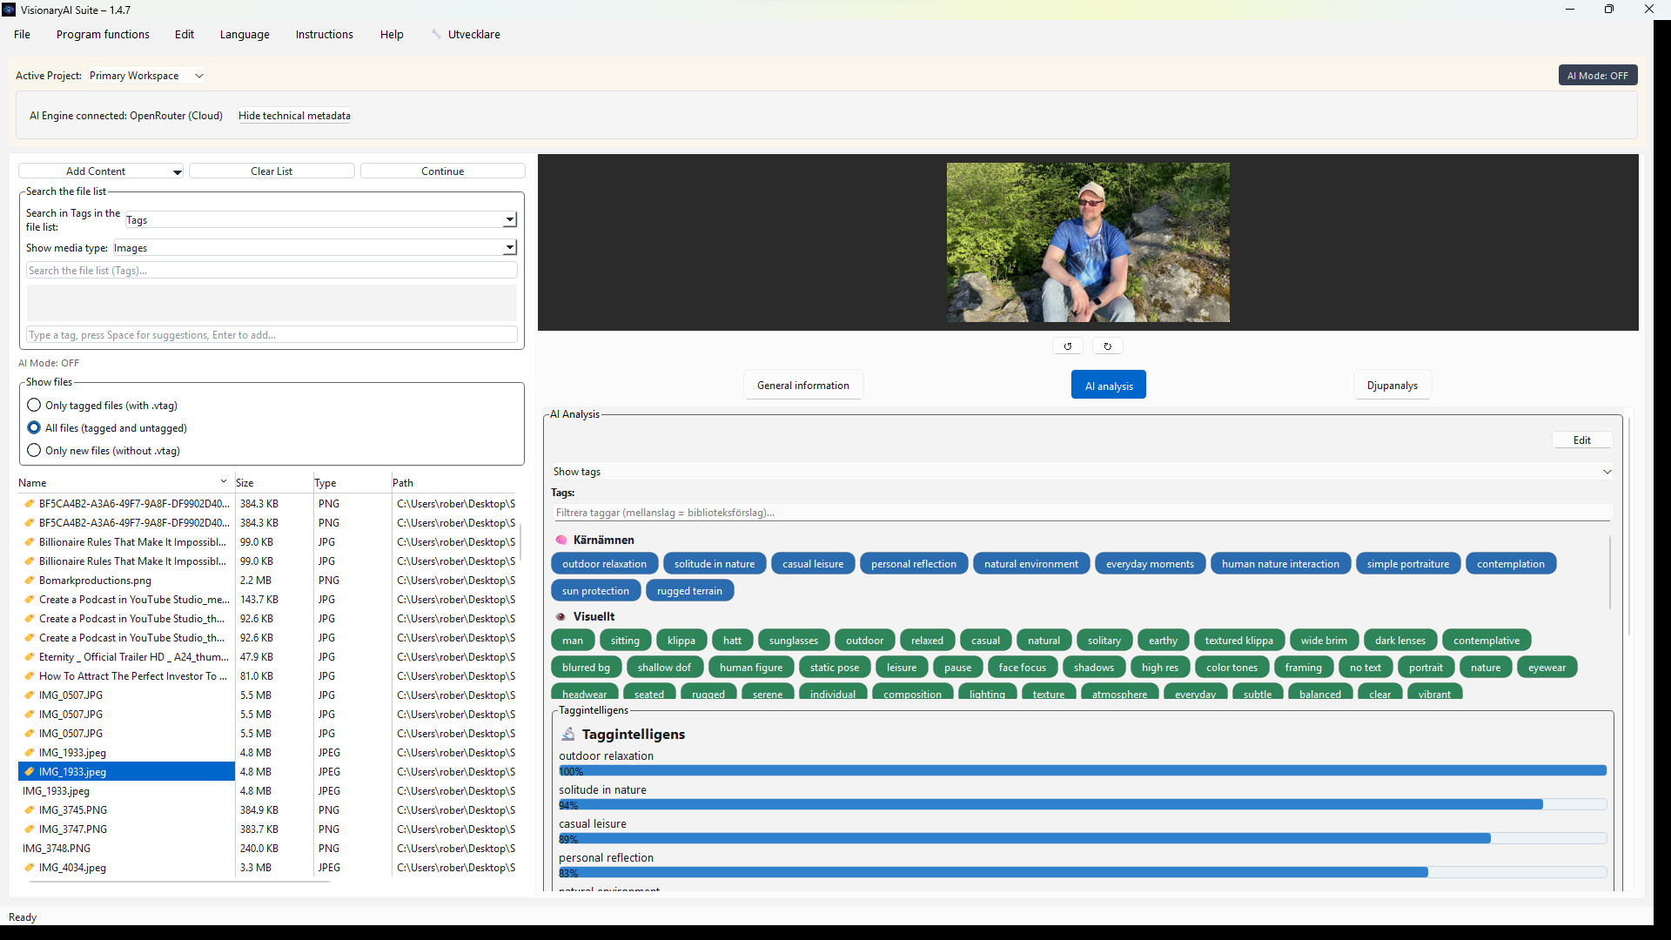Viewport: 1671px width, 940px height.
Task: Select All files tagged and untagged
Action: pyautogui.click(x=34, y=428)
